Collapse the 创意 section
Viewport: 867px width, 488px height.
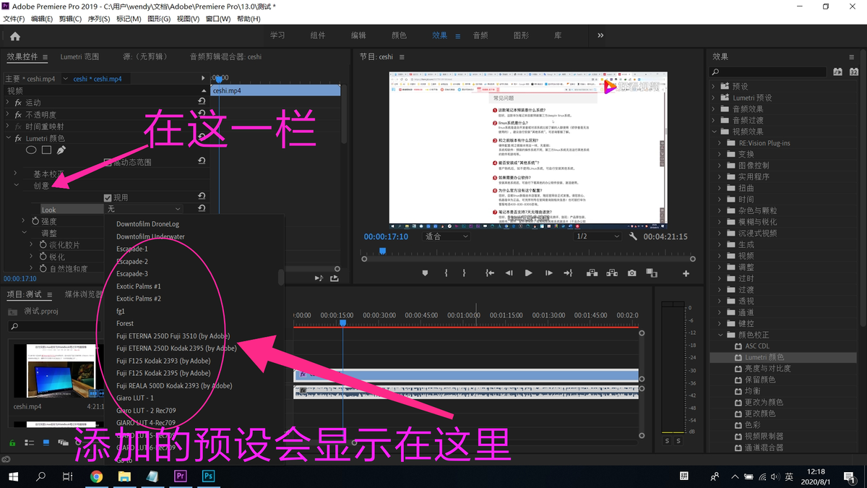[16, 186]
